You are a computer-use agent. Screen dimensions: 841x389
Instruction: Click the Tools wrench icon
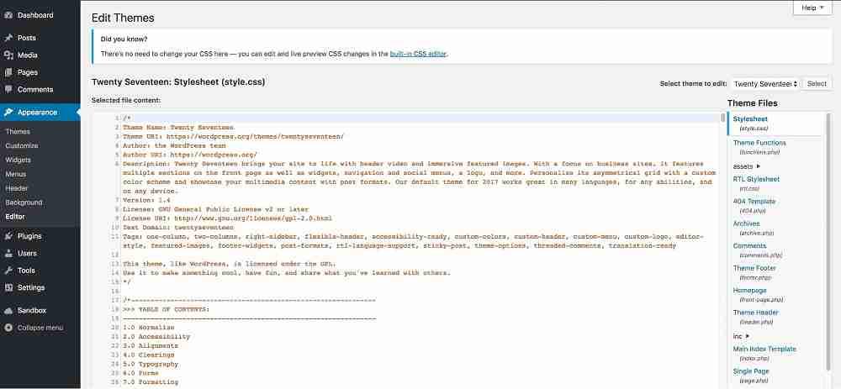click(x=8, y=271)
